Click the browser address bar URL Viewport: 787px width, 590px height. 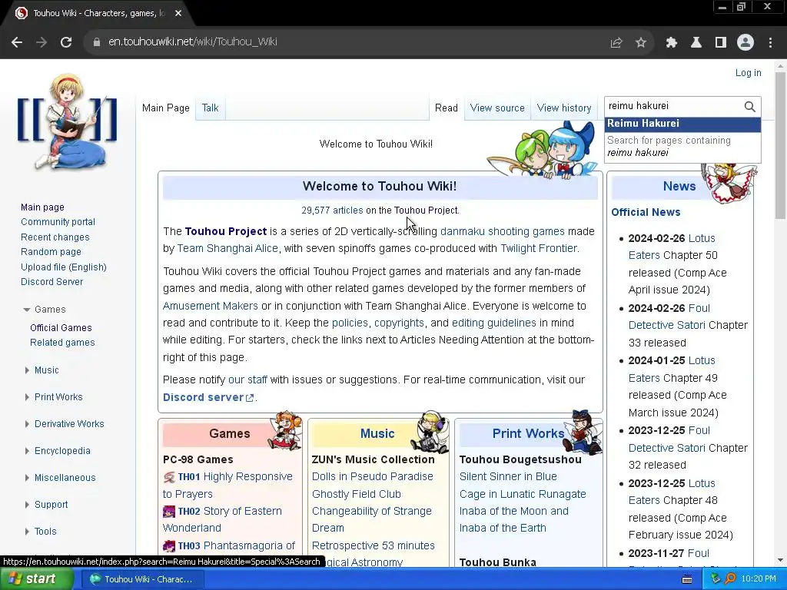(x=193, y=42)
